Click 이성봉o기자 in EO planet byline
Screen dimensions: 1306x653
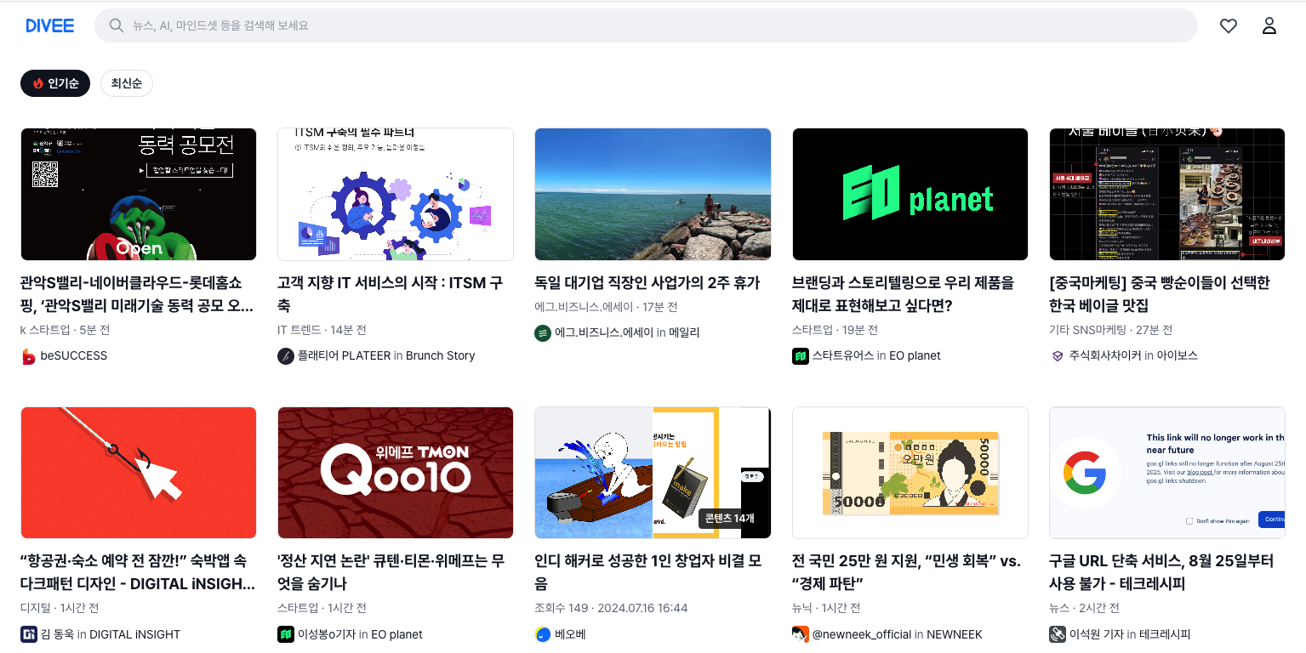[360, 634]
